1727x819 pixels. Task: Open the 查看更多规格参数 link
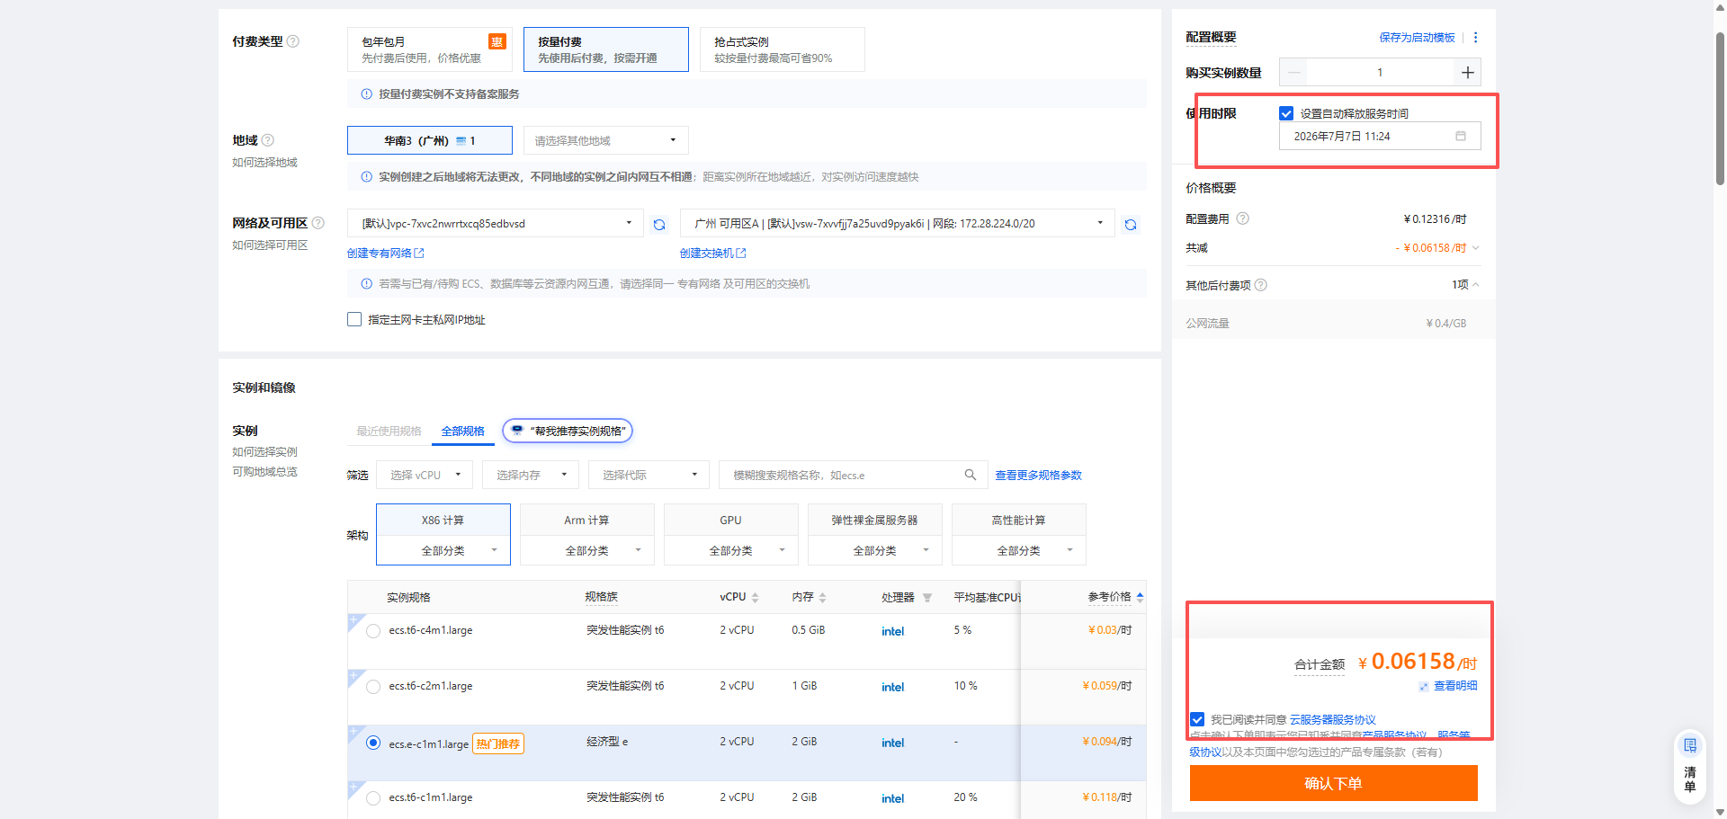(x=1038, y=476)
